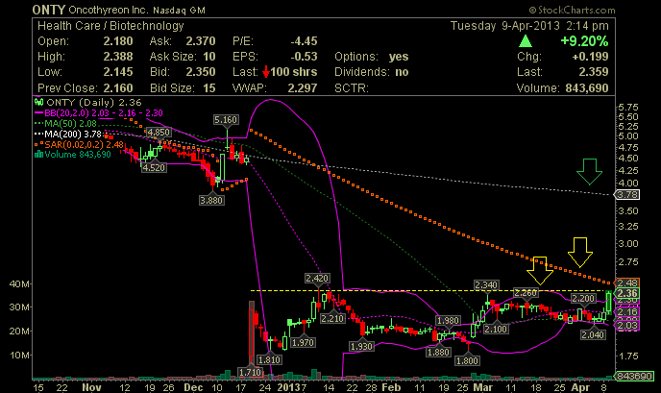Click the 2.100 price label
The width and height of the screenshot is (661, 393).
click(x=496, y=329)
